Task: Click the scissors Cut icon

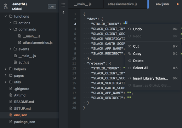Action: tap(130, 46)
